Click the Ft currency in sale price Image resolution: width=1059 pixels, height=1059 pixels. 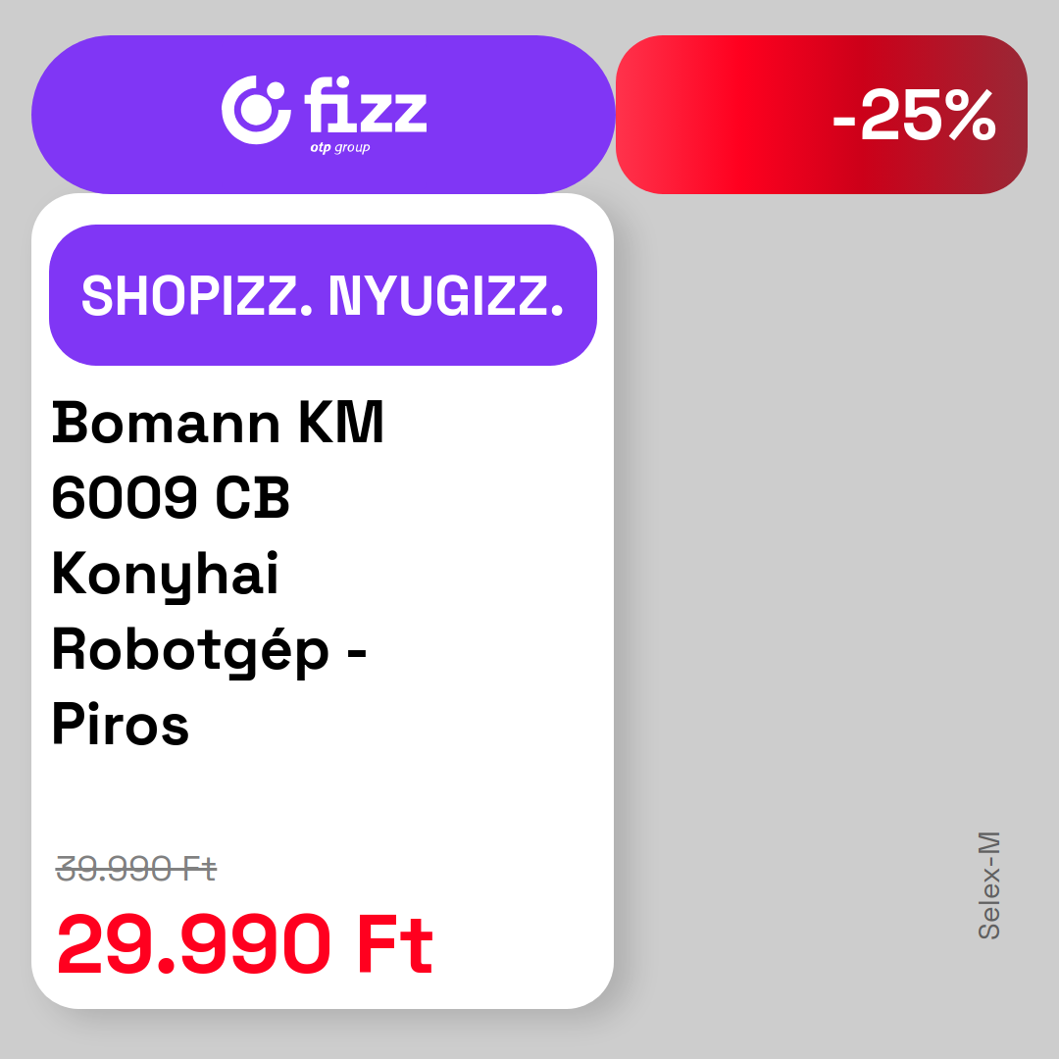pyautogui.click(x=395, y=944)
